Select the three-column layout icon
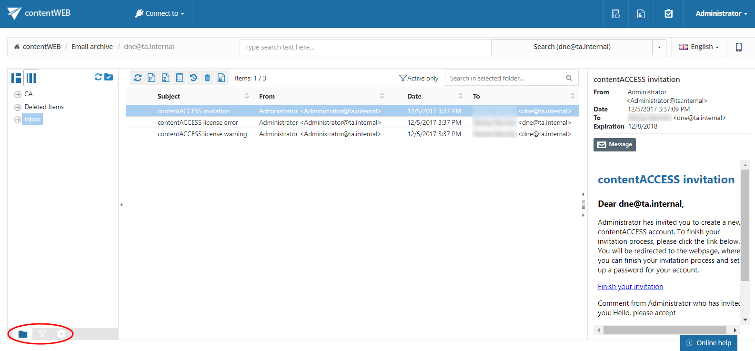This screenshot has height=351, width=755. point(31,78)
